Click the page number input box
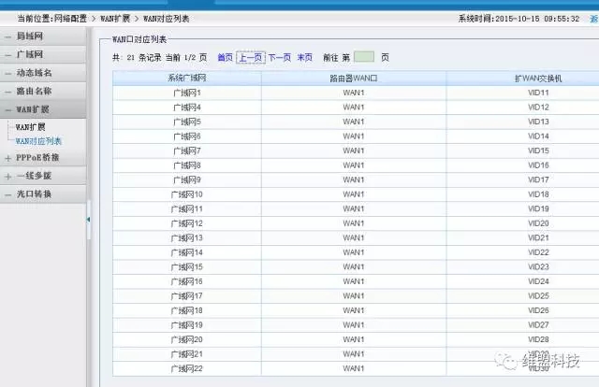Image resolution: width=599 pixels, height=387 pixels. (363, 57)
